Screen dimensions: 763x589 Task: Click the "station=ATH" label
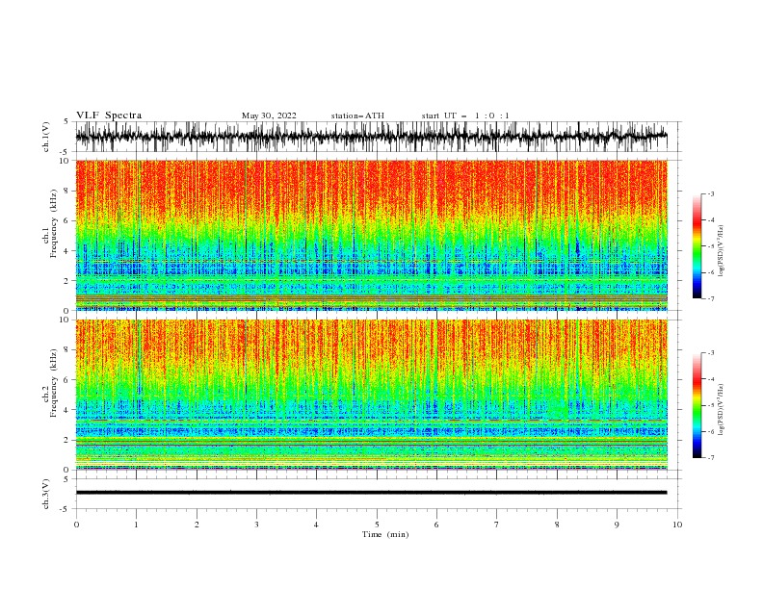tap(357, 115)
